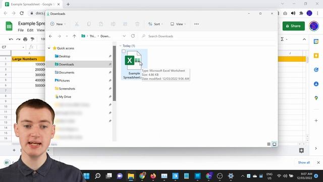Refresh the Downloads folder view
The height and width of the screenshot is (182, 323).
(x=133, y=36)
